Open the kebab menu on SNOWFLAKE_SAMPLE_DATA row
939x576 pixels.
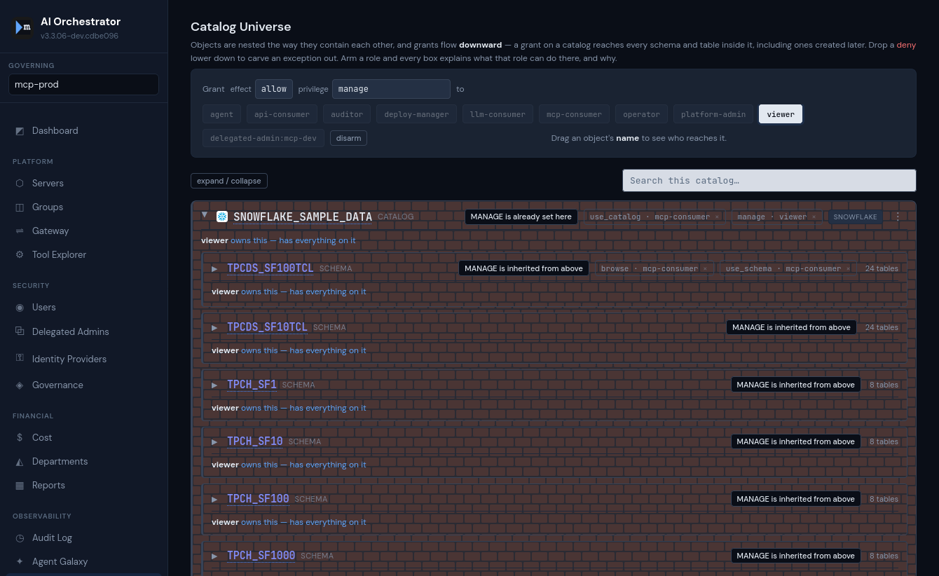pos(898,217)
